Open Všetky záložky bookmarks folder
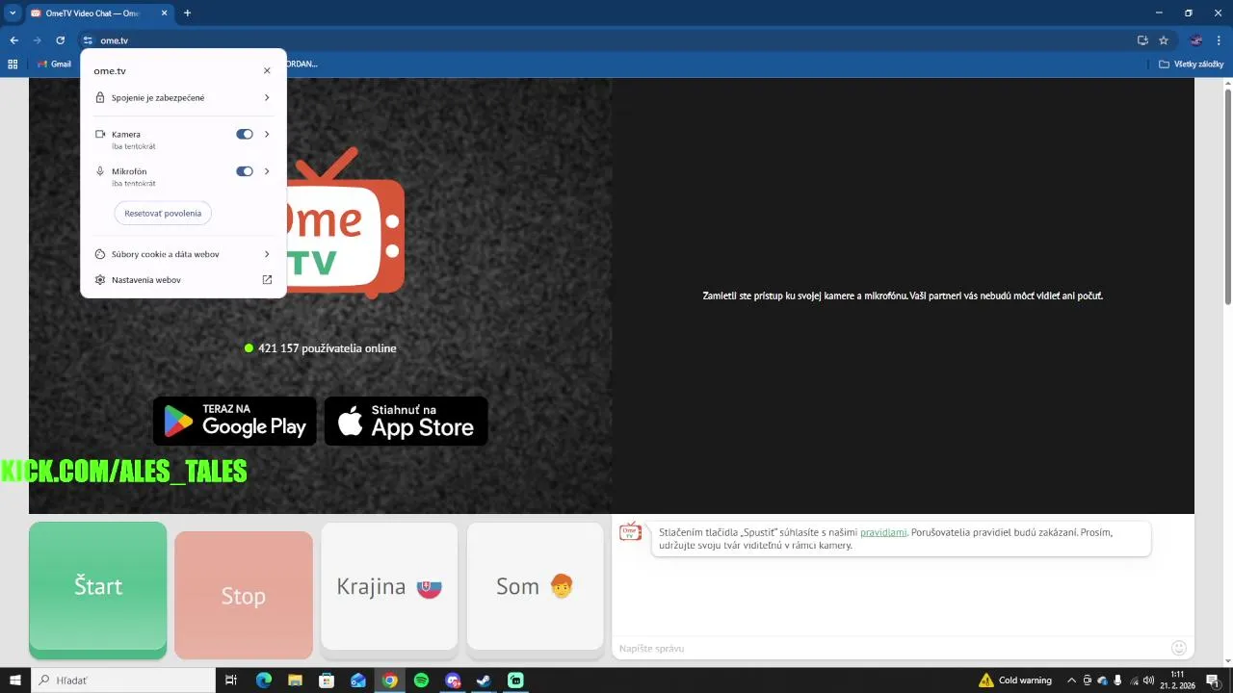Image resolution: width=1233 pixels, height=693 pixels. point(1191,64)
